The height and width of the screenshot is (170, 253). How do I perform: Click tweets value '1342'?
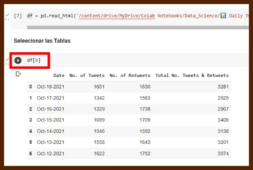click(99, 98)
